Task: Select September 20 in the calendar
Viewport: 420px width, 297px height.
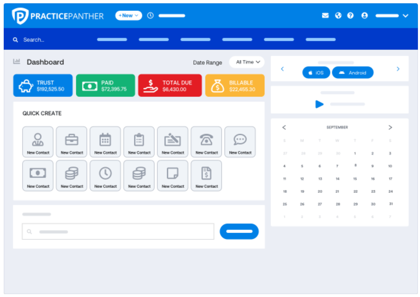Action: [x=320, y=191]
